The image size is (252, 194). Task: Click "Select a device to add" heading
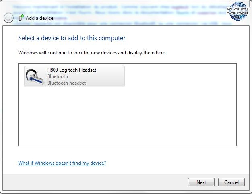pos(72,38)
